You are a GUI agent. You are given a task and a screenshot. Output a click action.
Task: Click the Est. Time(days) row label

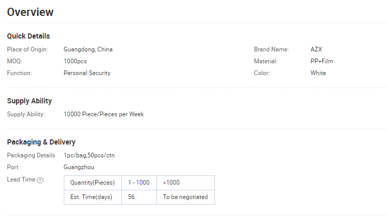click(x=93, y=197)
